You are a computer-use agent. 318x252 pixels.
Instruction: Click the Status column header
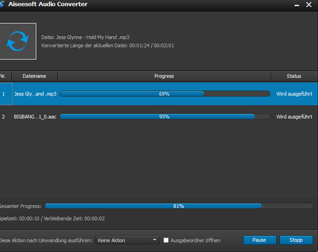click(x=294, y=76)
